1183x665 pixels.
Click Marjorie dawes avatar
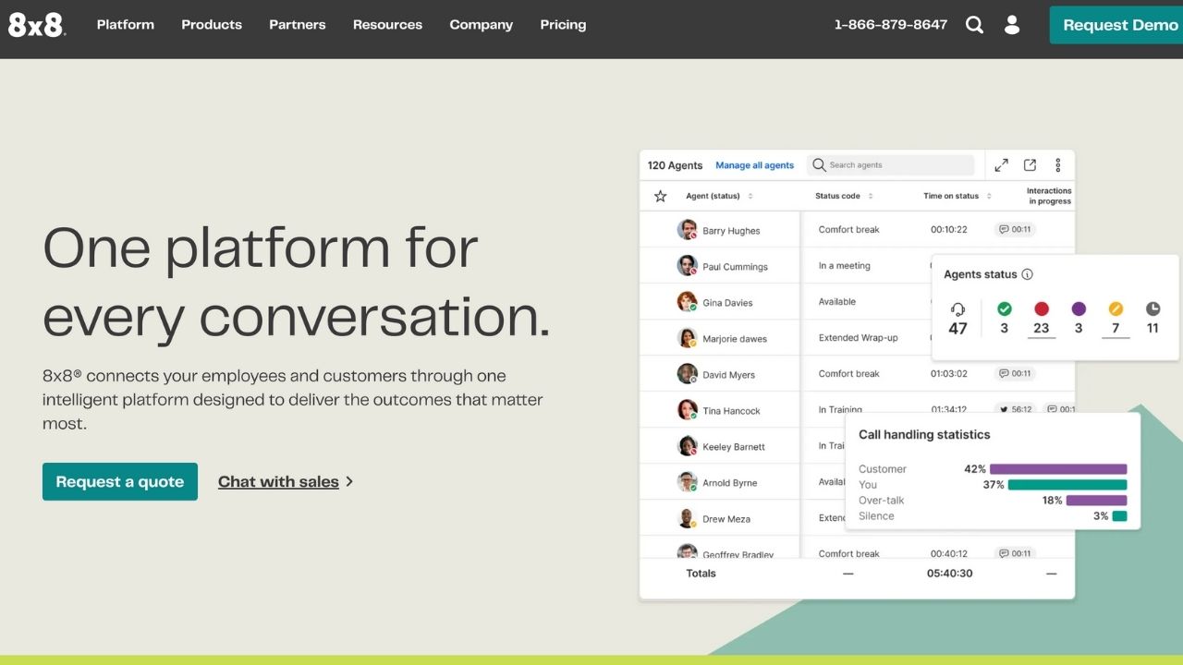[687, 338]
